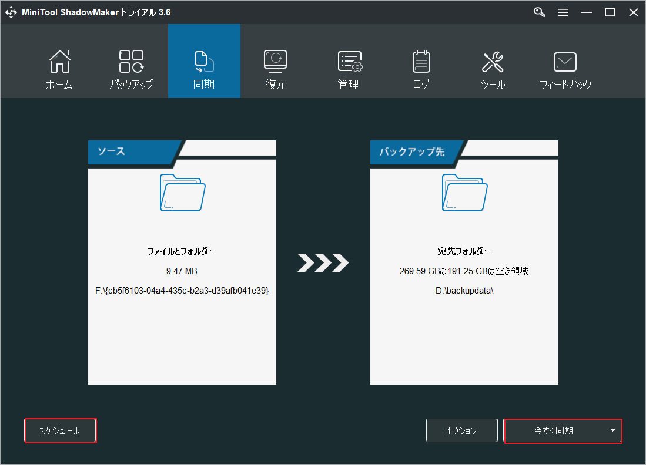Click the 宛先フォルダー label
This screenshot has width=646, height=465.
(464, 251)
